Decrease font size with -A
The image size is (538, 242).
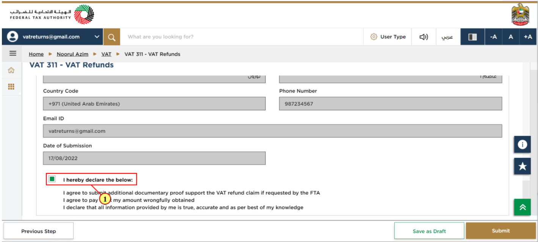coord(493,37)
